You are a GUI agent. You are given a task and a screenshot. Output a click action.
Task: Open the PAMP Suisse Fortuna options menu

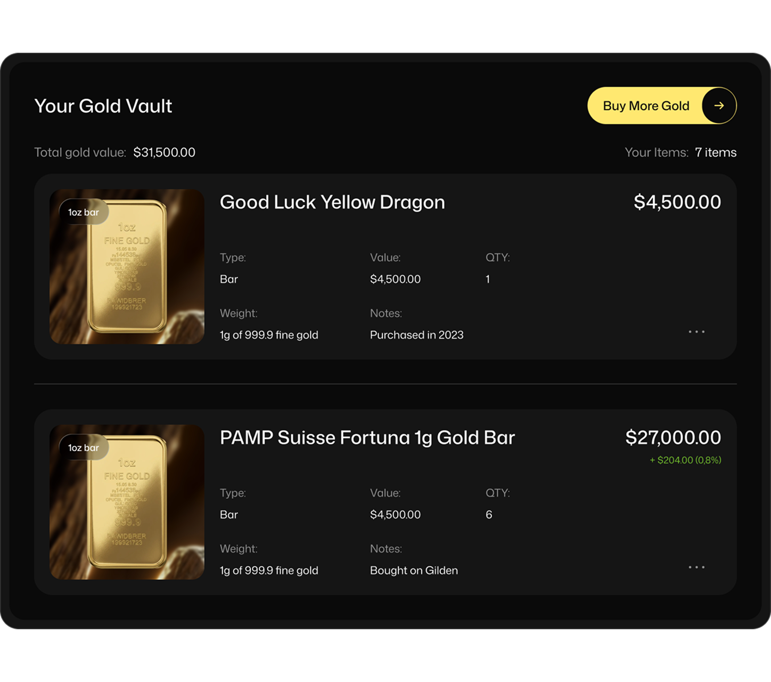696,567
